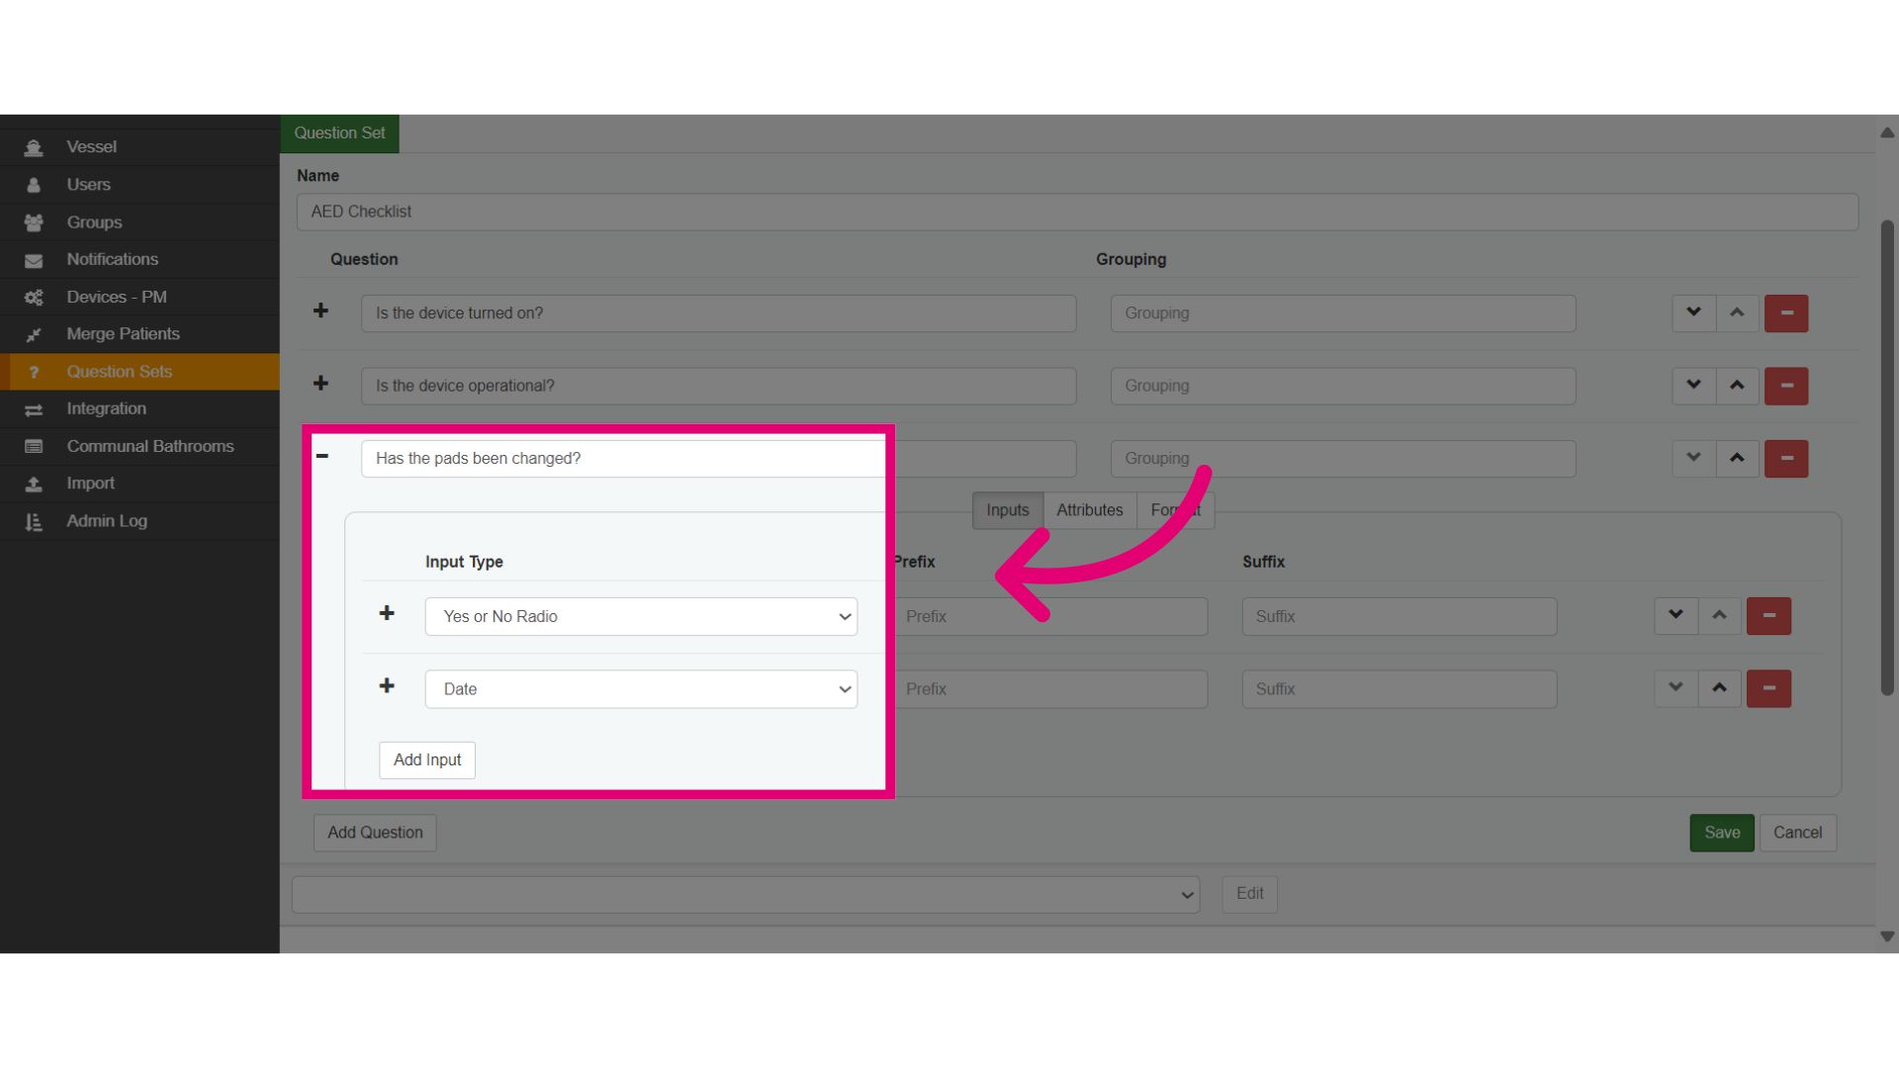Click 'Is the device turned on?' field
The height and width of the screenshot is (1068, 1899).
718,313
